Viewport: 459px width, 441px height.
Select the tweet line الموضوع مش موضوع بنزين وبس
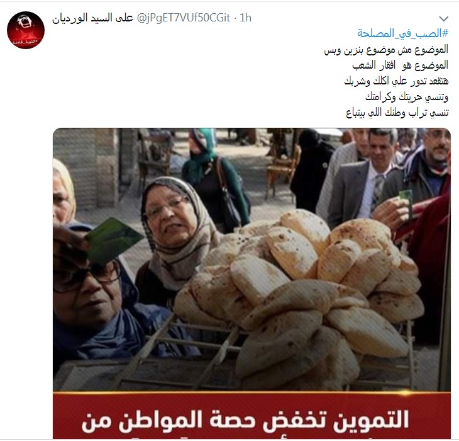(386, 50)
